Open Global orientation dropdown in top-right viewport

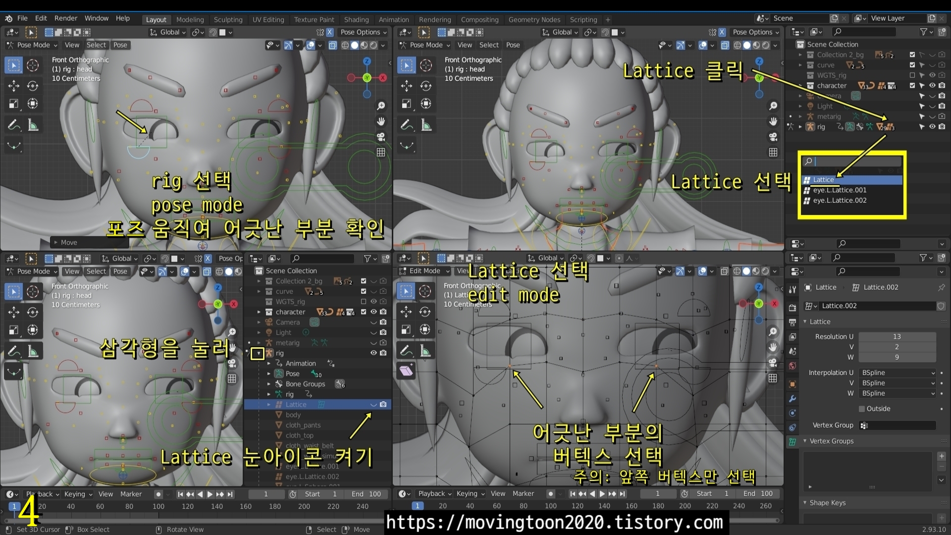pyautogui.click(x=560, y=32)
